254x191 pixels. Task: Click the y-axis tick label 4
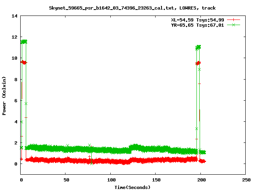(16, 122)
